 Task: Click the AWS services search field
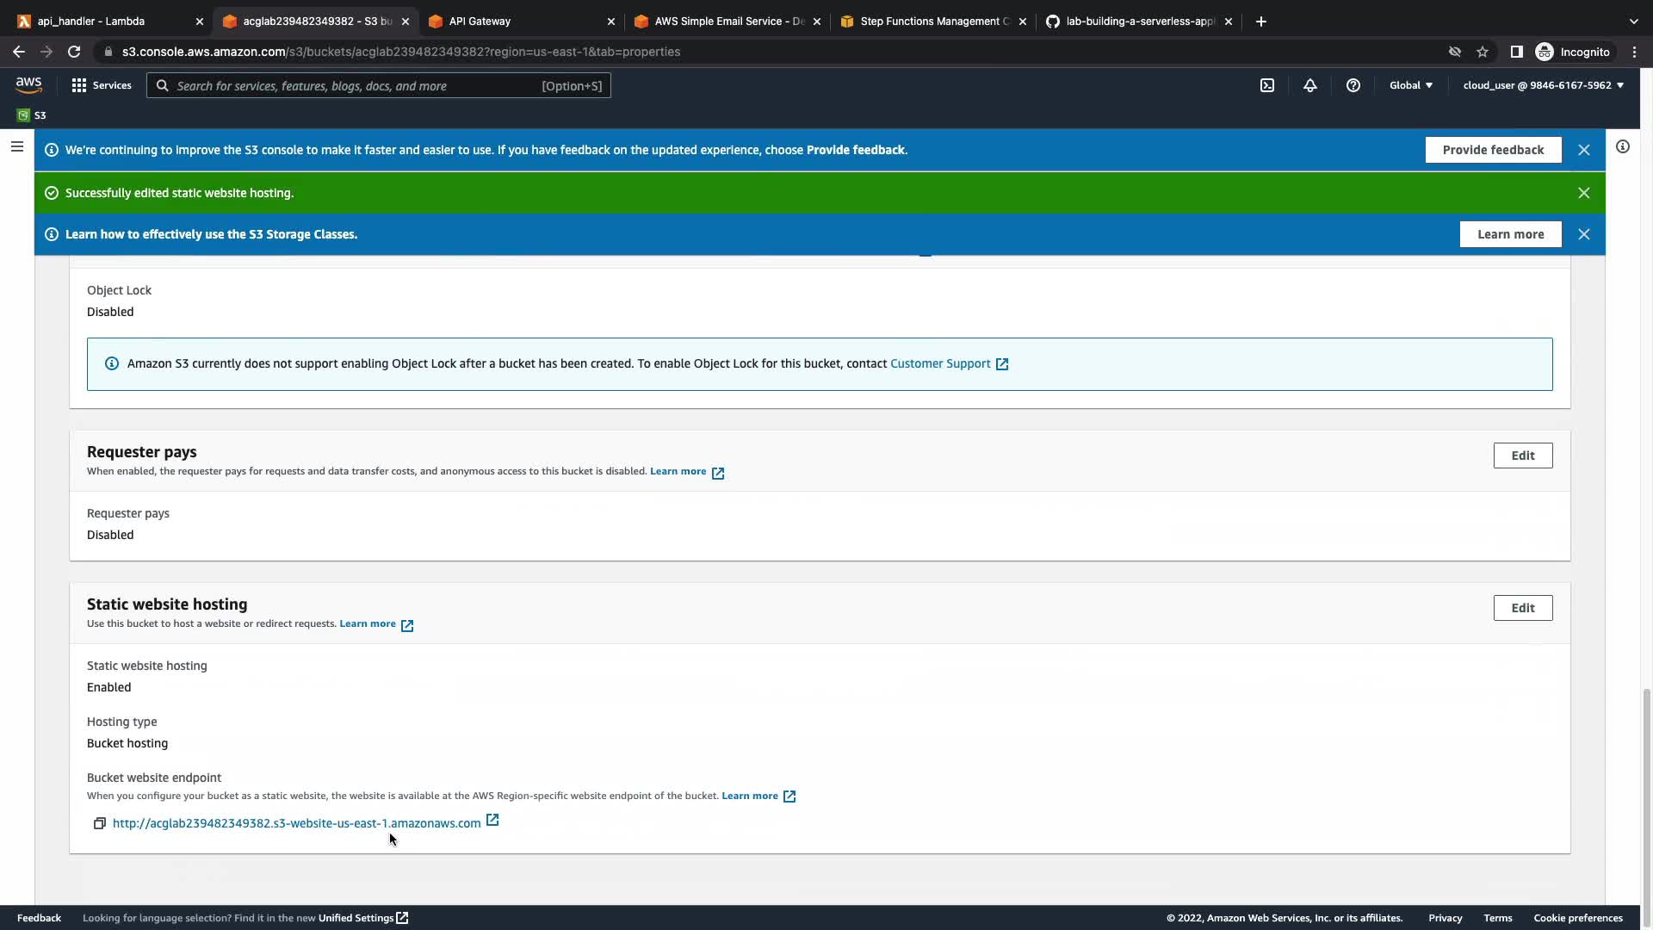[379, 85]
